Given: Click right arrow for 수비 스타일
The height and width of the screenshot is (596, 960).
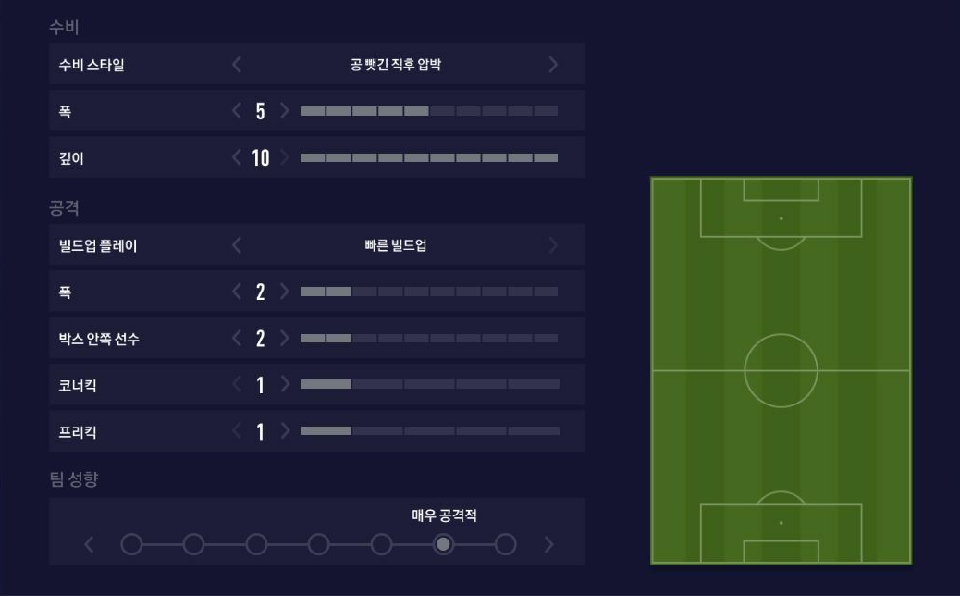Looking at the screenshot, I should coord(553,65).
